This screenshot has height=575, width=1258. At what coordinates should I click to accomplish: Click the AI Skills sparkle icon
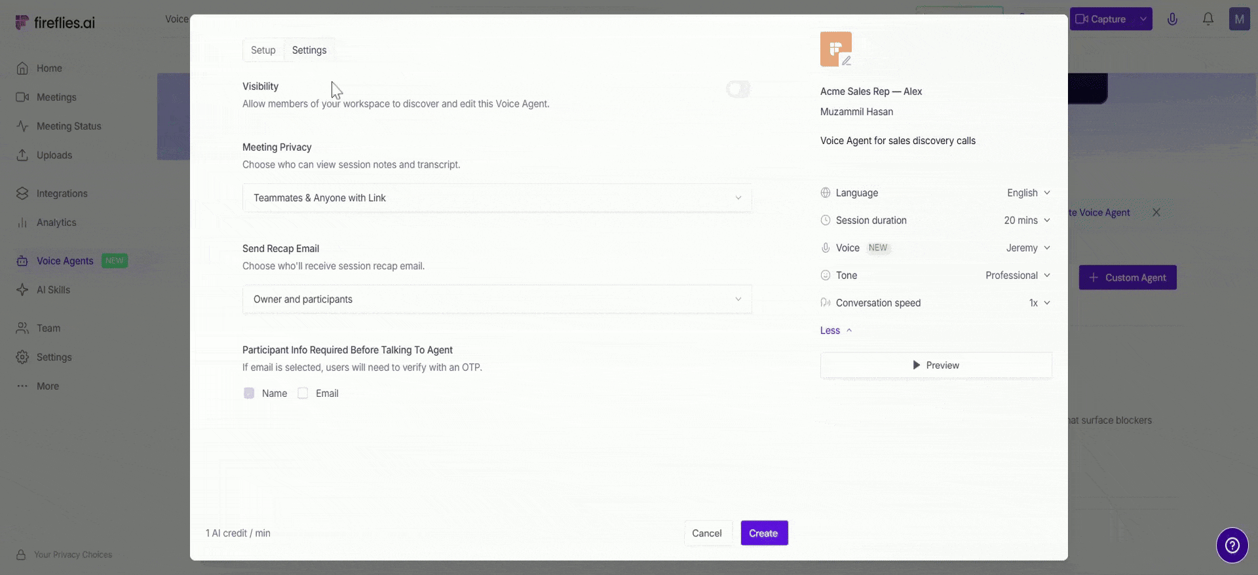(22, 289)
